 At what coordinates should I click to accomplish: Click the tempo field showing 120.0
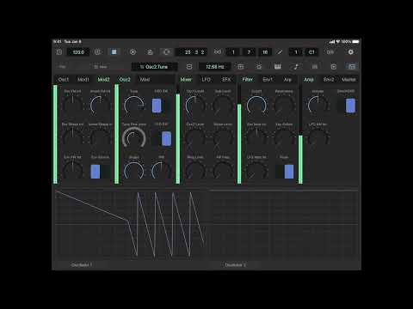(x=78, y=52)
